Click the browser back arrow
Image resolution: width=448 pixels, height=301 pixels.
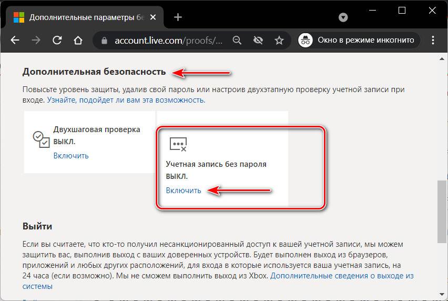[x=15, y=40]
